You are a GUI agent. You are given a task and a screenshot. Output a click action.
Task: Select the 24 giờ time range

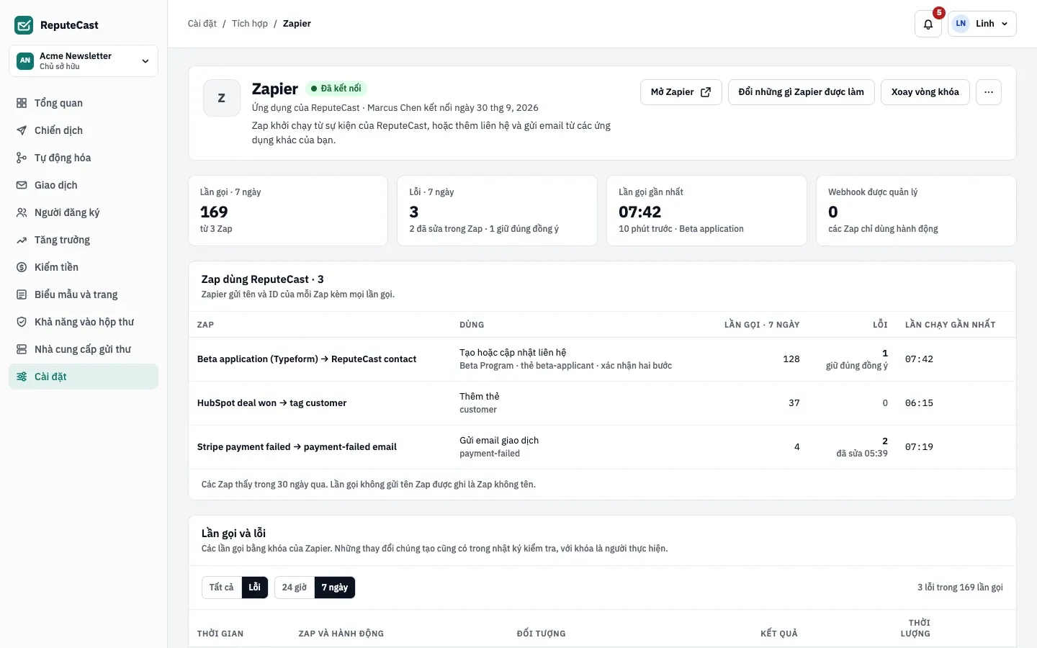[x=295, y=588]
